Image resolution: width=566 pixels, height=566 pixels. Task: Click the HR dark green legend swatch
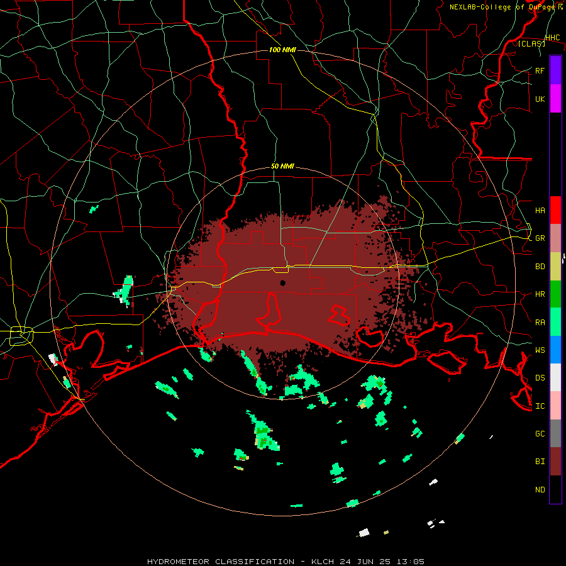[x=555, y=294]
